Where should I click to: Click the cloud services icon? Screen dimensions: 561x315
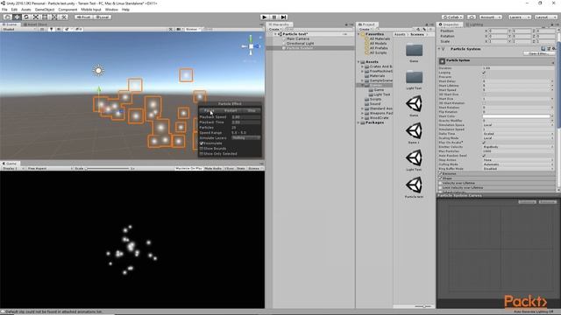472,17
